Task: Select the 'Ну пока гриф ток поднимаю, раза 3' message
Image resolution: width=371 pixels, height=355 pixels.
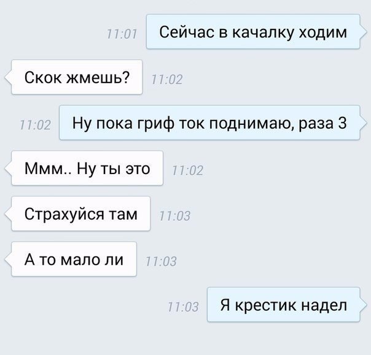Action: [x=209, y=123]
